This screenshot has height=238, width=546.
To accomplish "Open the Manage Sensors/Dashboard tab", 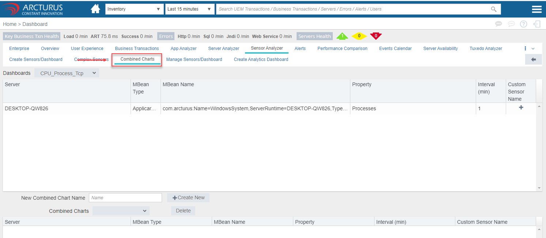I will coord(194,59).
